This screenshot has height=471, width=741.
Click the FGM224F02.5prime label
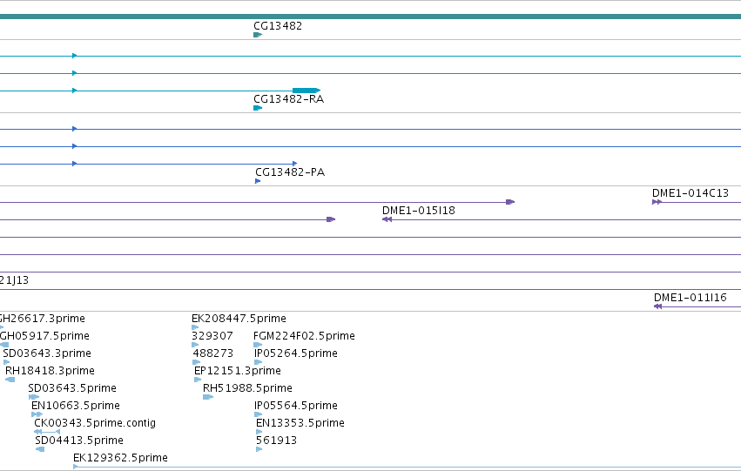305,336
